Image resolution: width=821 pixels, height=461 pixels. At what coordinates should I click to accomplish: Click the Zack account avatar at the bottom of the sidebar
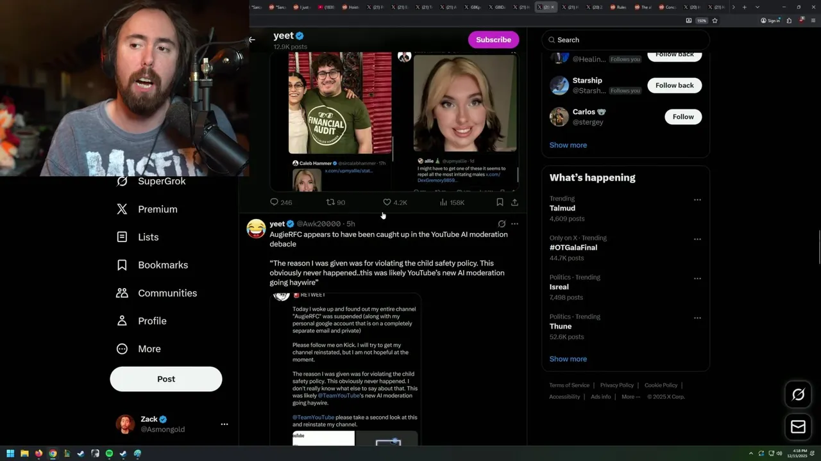pos(125,424)
